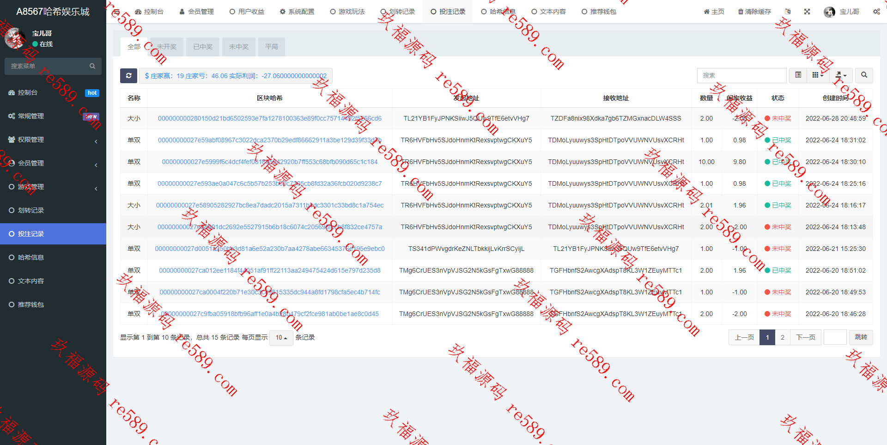Open block hash link ending c0d45
The image size is (887, 445).
270,314
